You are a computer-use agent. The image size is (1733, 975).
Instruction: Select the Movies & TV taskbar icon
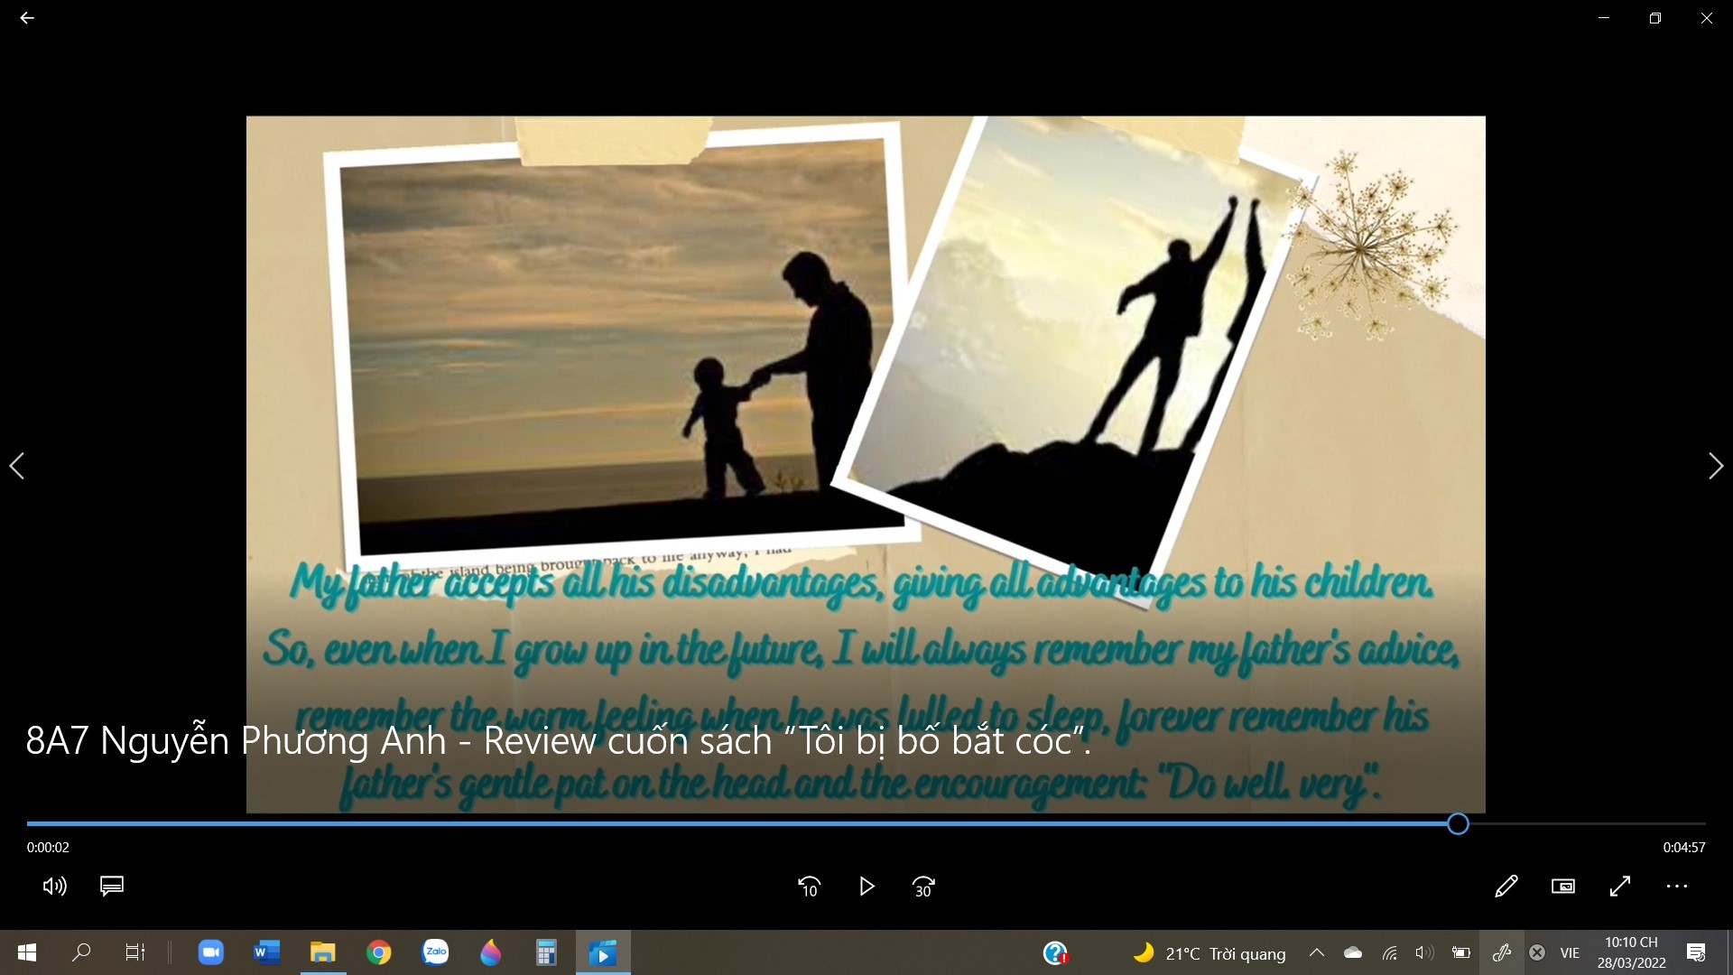603,952
